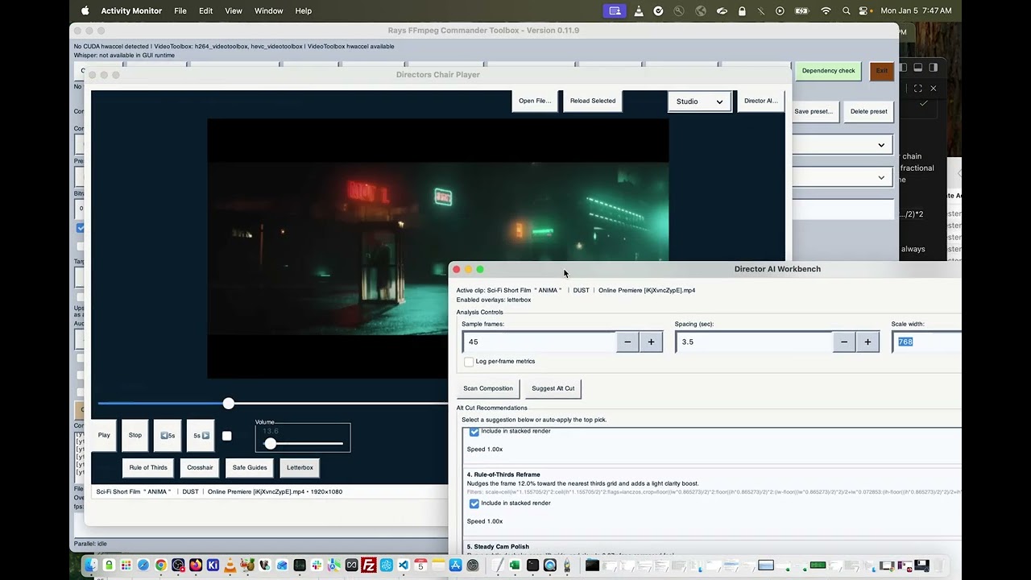The height and width of the screenshot is (580, 1031).
Task: Click Open File button in player
Action: 535,101
